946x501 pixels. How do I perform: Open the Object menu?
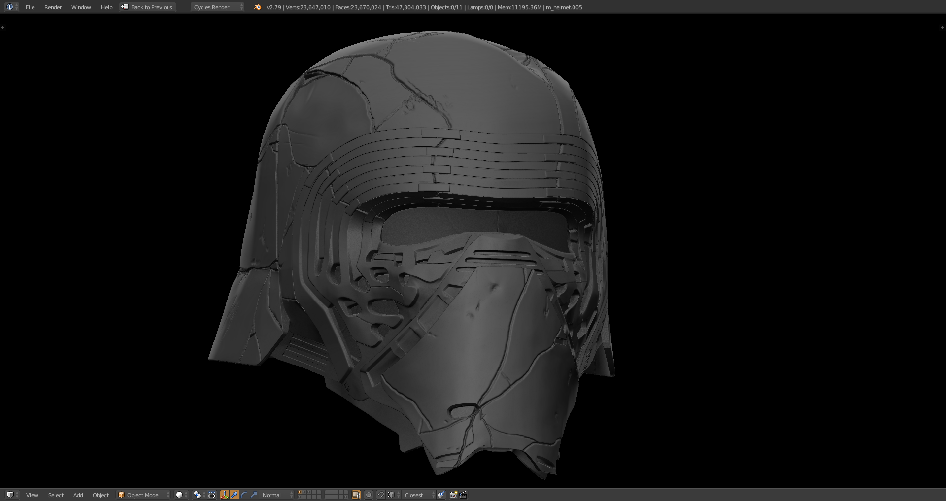[x=101, y=495]
